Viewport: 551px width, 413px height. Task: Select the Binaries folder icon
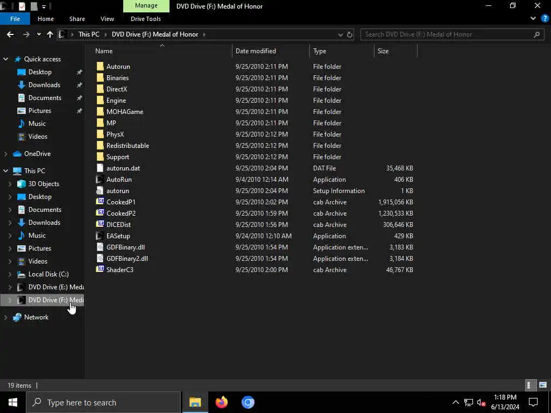(100, 77)
